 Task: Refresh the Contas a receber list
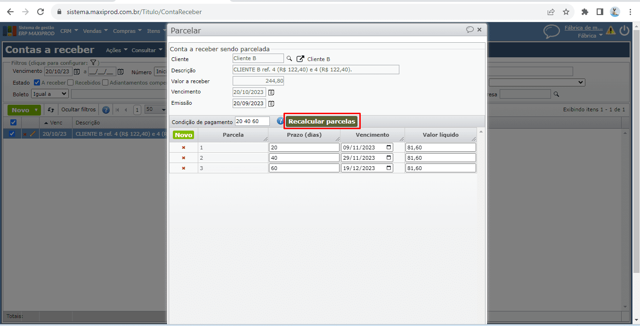pyautogui.click(x=51, y=110)
